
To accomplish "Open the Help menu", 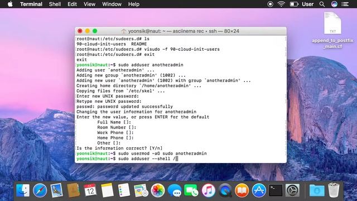I will pos(134,4).
